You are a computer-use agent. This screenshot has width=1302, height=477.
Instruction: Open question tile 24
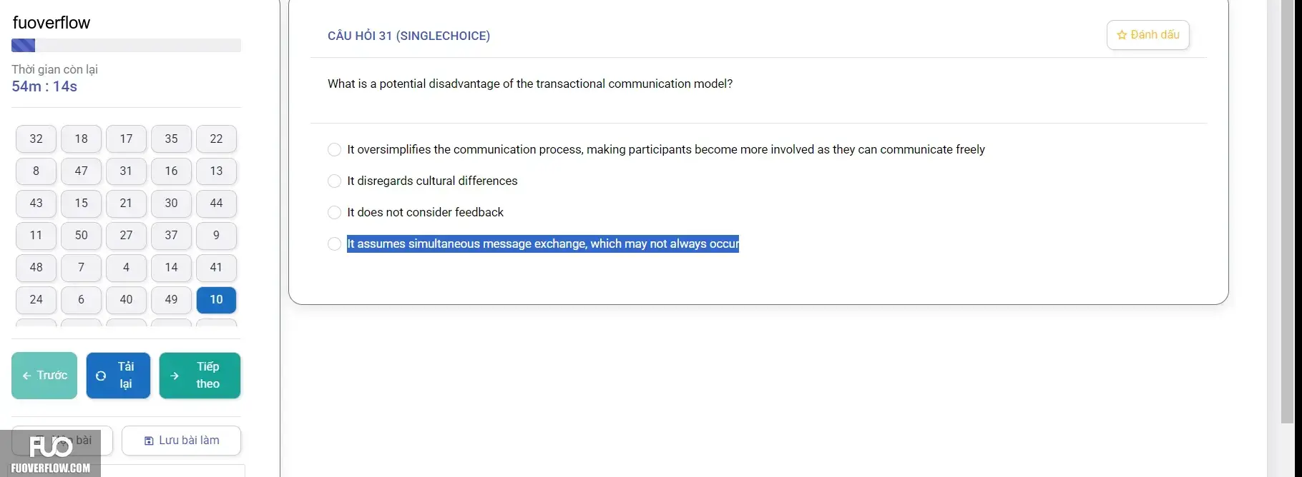[36, 299]
